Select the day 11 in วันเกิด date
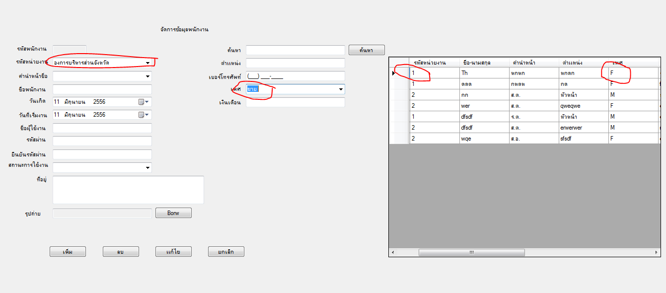 click(x=57, y=102)
